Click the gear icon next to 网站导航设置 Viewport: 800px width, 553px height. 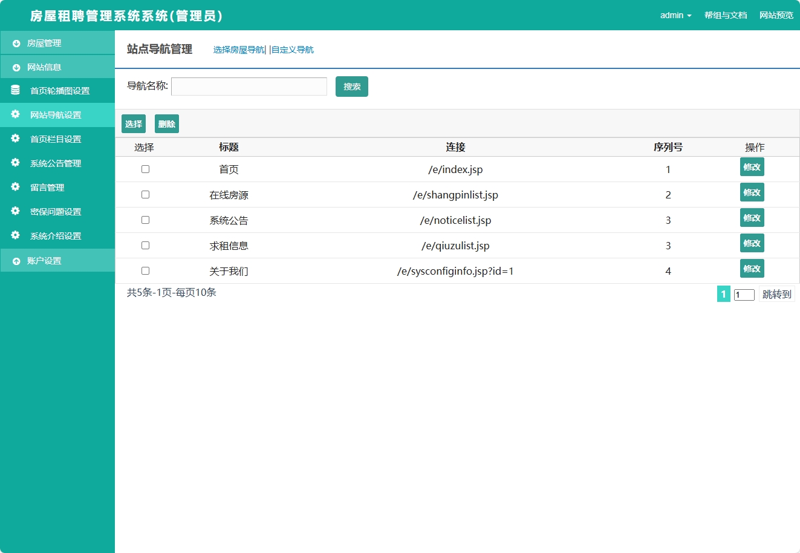click(15, 115)
